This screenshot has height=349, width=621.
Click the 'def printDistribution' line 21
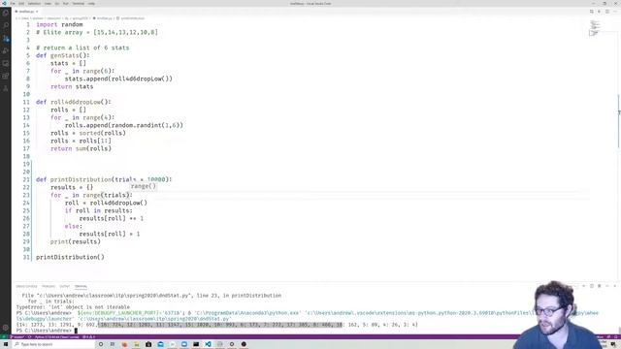[104, 179]
